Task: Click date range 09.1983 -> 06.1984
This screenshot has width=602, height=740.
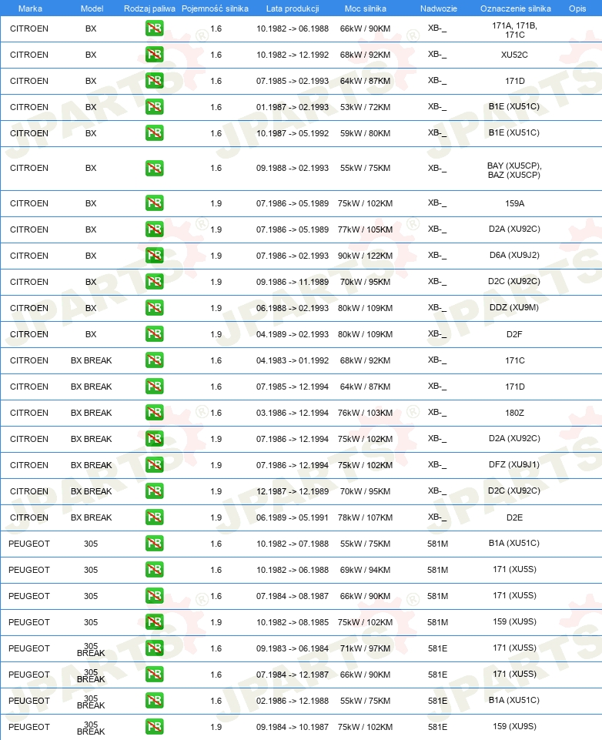Action: click(x=293, y=648)
